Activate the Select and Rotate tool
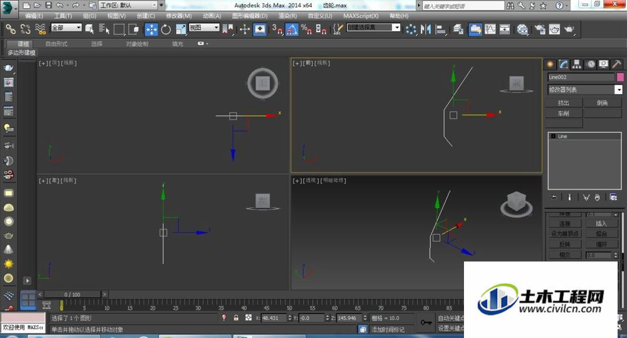The width and height of the screenshot is (627, 338). pos(166,29)
